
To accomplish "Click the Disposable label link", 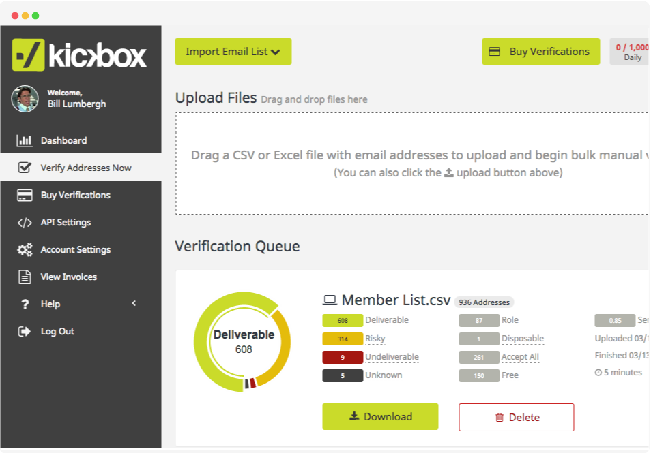I will [523, 338].
